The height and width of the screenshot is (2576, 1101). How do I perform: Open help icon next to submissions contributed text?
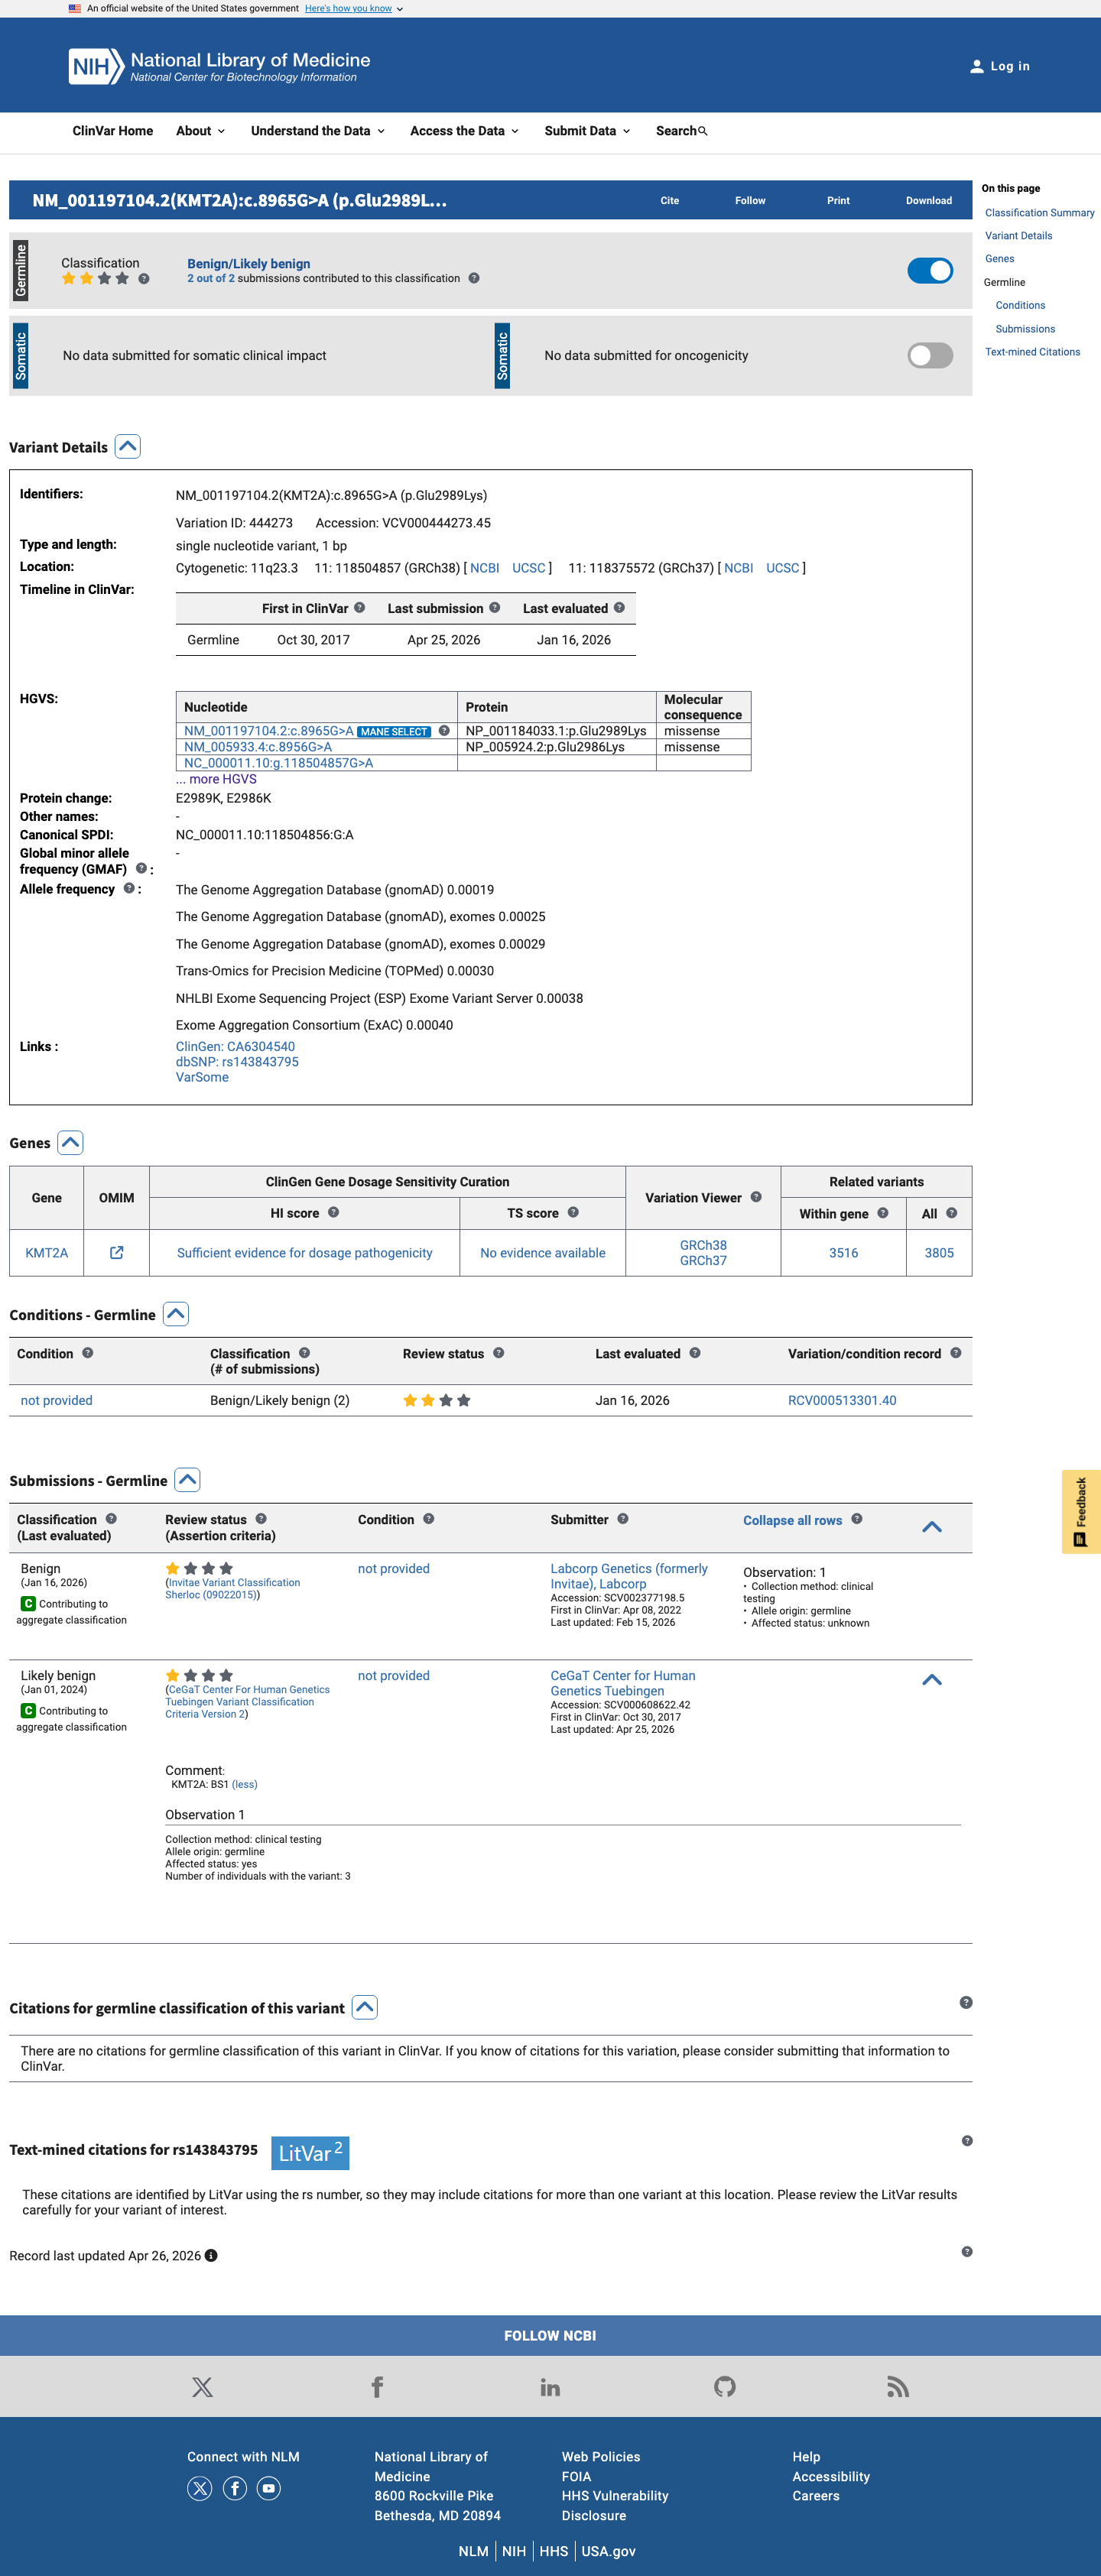(474, 278)
